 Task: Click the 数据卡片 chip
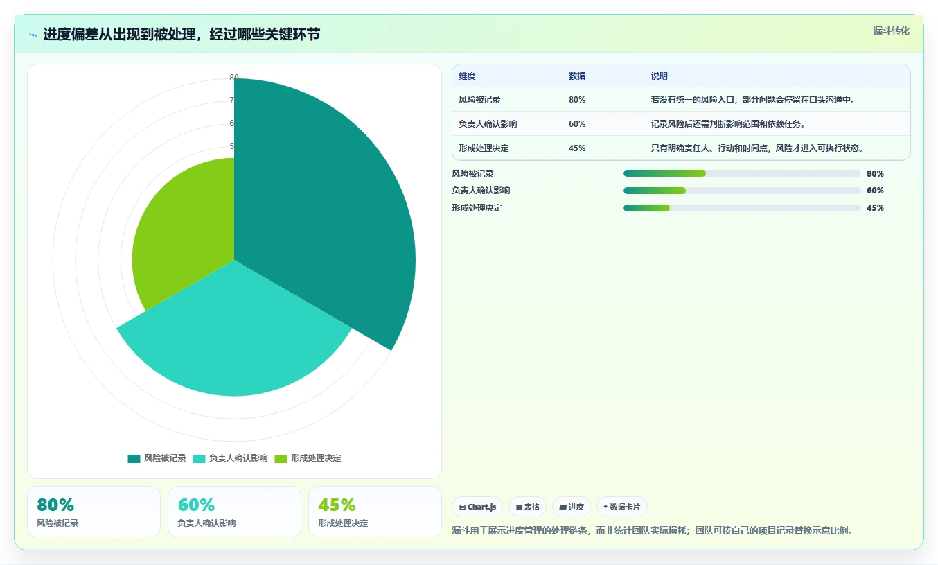click(621, 507)
